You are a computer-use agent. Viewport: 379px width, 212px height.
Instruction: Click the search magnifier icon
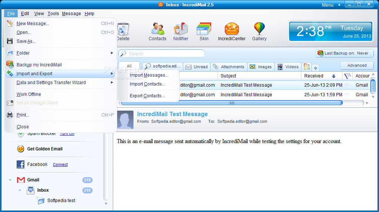tap(123, 53)
